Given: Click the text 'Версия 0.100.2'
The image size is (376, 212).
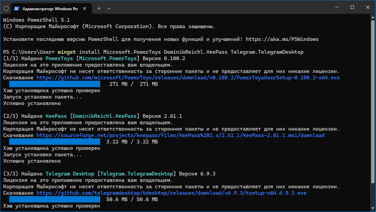Looking at the screenshot, I should pyautogui.click(x=164, y=58).
